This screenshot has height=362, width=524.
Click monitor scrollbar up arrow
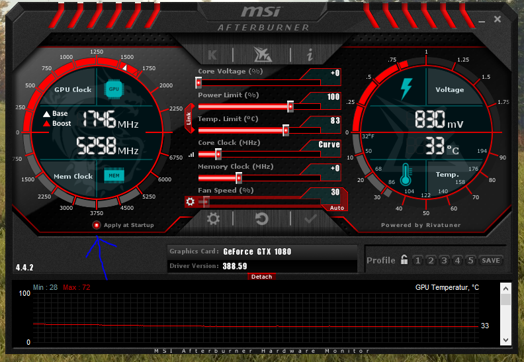click(x=505, y=289)
